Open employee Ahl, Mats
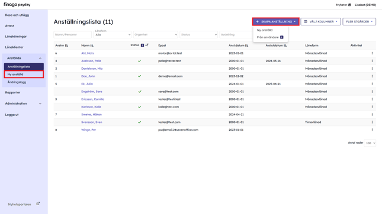Viewport: 382px width, 214px height. pos(88,53)
